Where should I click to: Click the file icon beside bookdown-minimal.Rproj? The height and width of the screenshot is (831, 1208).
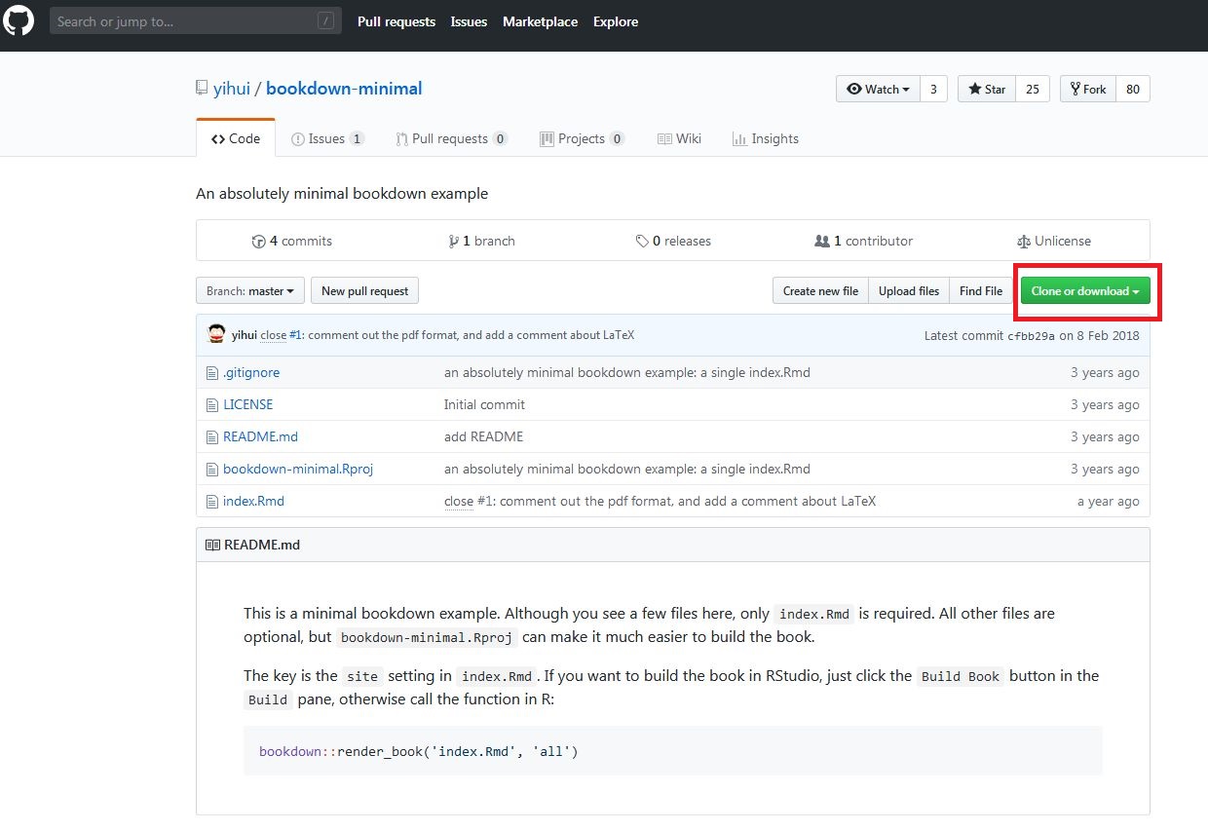tap(212, 470)
